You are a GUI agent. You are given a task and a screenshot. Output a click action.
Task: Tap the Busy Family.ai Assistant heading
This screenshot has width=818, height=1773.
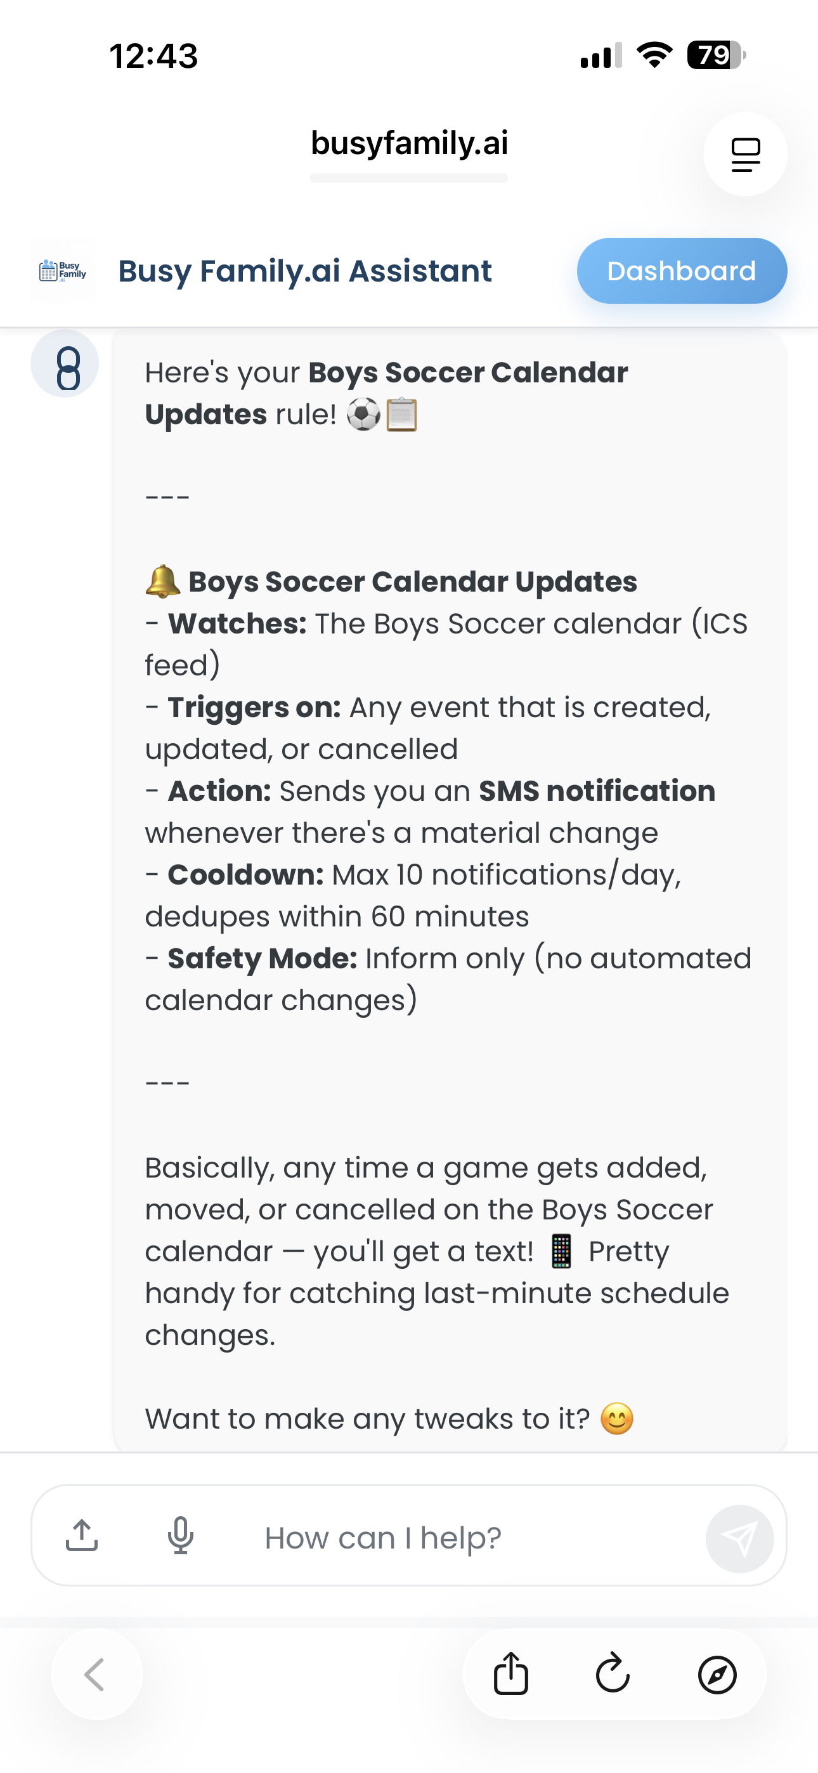tap(305, 271)
